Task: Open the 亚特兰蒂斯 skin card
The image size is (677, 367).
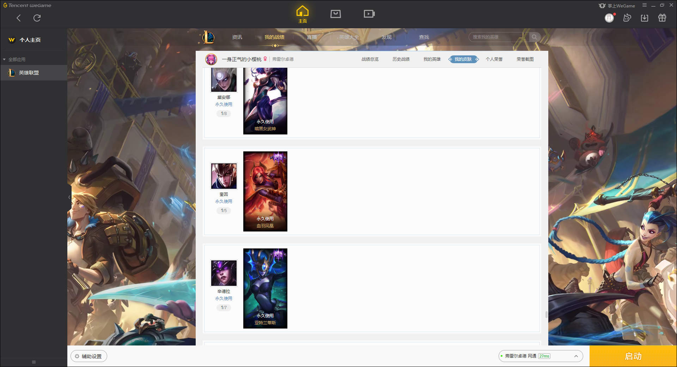Action: tap(265, 289)
